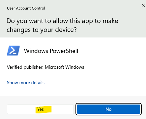Select the Verified publisher label

point(25,67)
